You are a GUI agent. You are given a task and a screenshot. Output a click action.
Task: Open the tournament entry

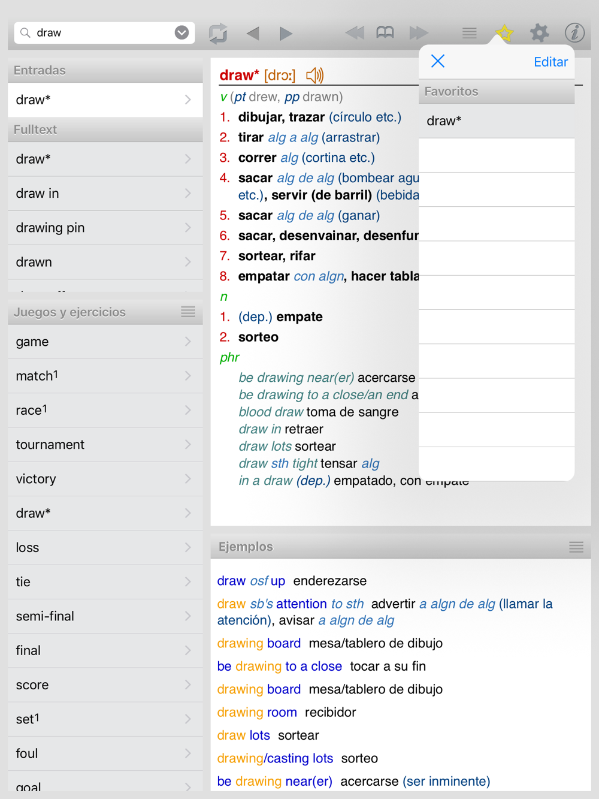pyautogui.click(x=105, y=444)
